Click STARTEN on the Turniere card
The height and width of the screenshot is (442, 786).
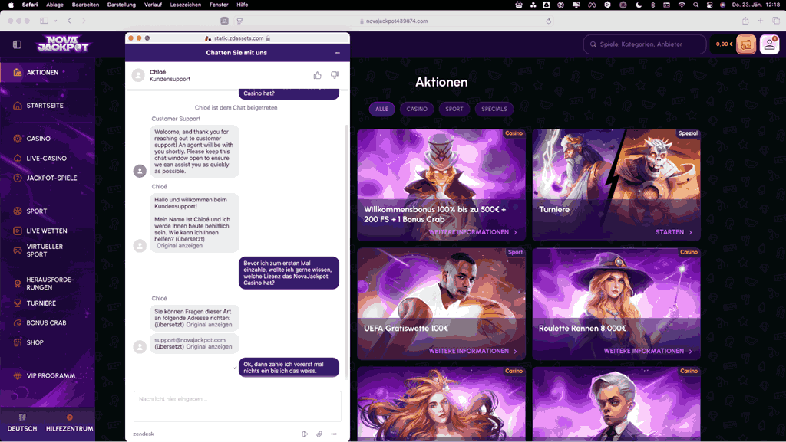[x=673, y=232]
